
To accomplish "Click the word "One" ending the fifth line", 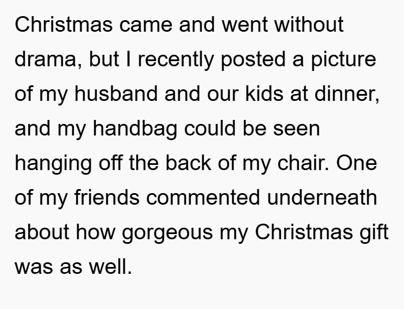I will click(x=357, y=163).
